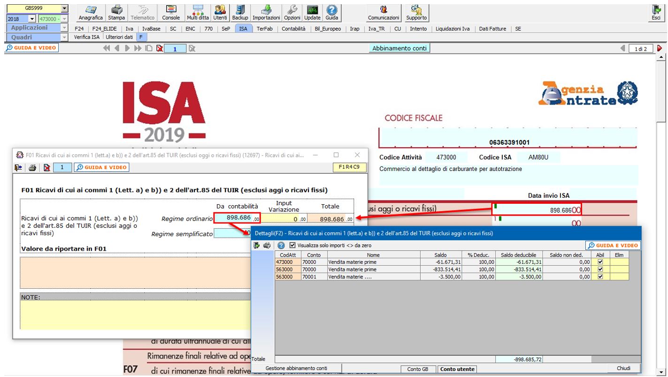Click the Esci exit icon
This screenshot has height=377, width=668.
tap(656, 12)
